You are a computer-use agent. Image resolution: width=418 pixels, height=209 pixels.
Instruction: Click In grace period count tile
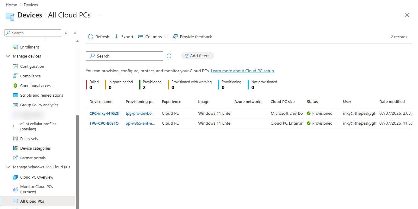point(119,85)
